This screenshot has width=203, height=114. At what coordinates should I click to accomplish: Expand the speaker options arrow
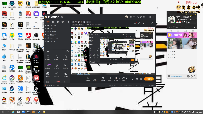pyautogui.click(x=126, y=78)
